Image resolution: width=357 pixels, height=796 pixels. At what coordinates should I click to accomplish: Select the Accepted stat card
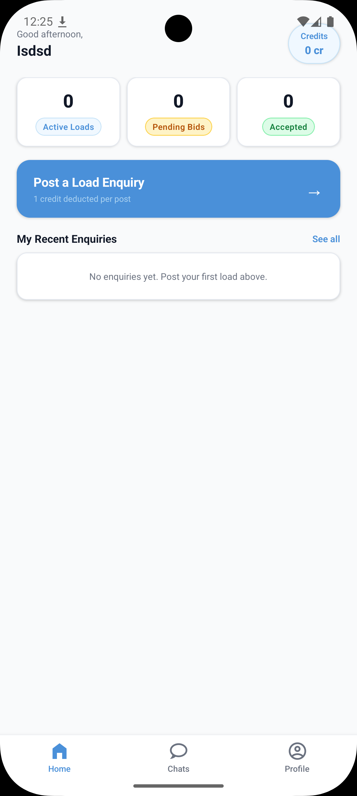click(x=288, y=112)
